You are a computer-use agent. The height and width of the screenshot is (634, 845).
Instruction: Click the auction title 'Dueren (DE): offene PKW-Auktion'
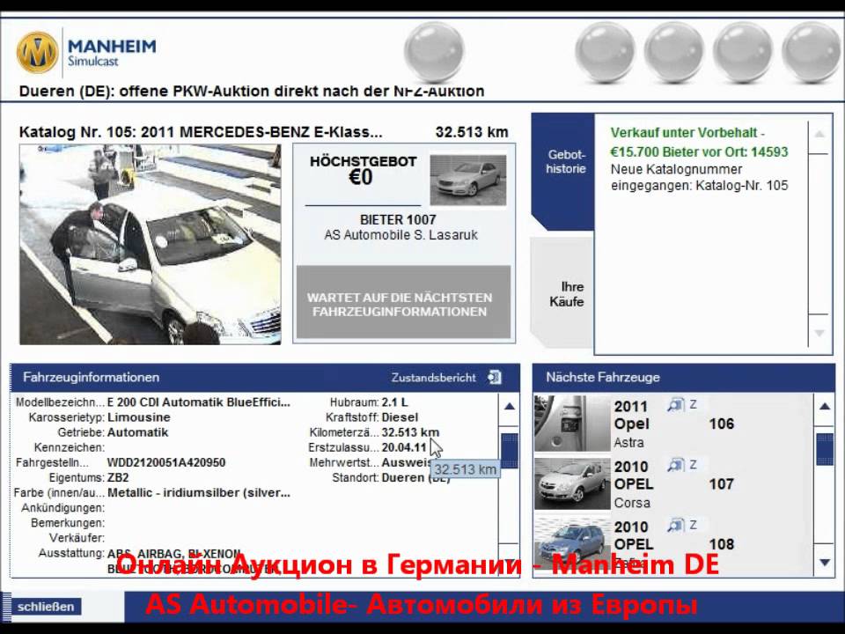(251, 91)
